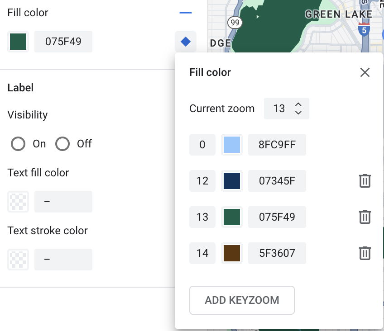Increase current zoom with the up arrow
The image size is (384, 331).
(298, 104)
